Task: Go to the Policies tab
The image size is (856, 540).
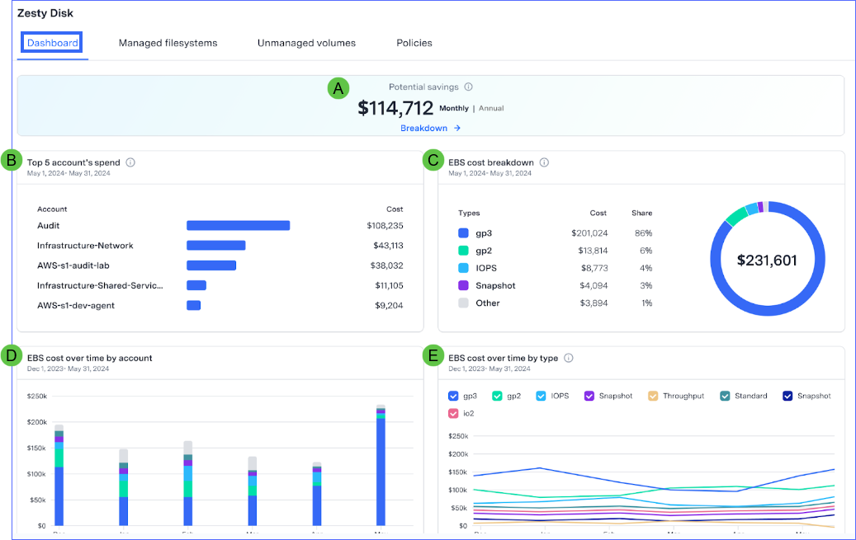Action: pyautogui.click(x=414, y=43)
